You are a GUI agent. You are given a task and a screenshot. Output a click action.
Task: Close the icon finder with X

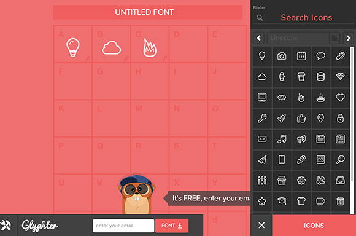pyautogui.click(x=261, y=226)
